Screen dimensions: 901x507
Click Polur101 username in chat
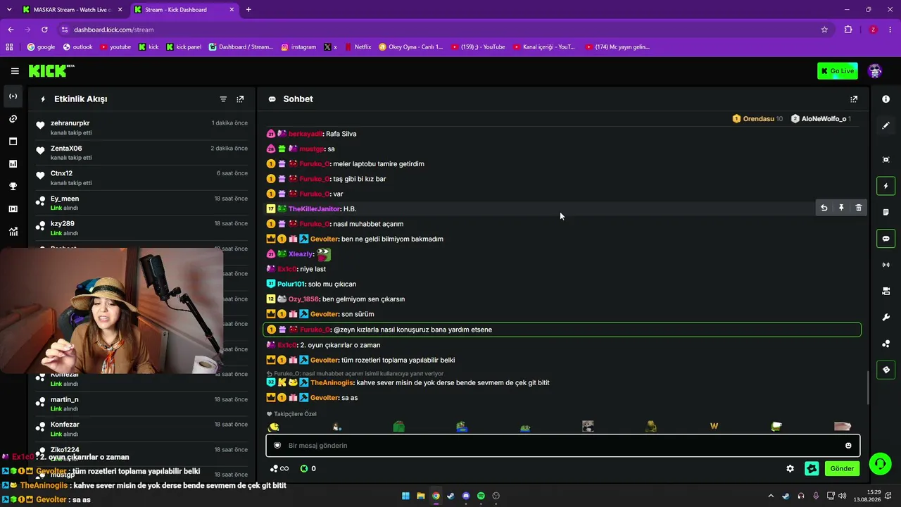(291, 284)
